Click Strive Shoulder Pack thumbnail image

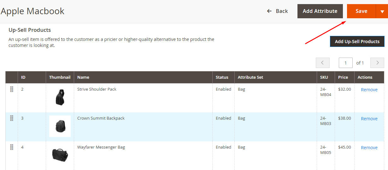point(60,97)
